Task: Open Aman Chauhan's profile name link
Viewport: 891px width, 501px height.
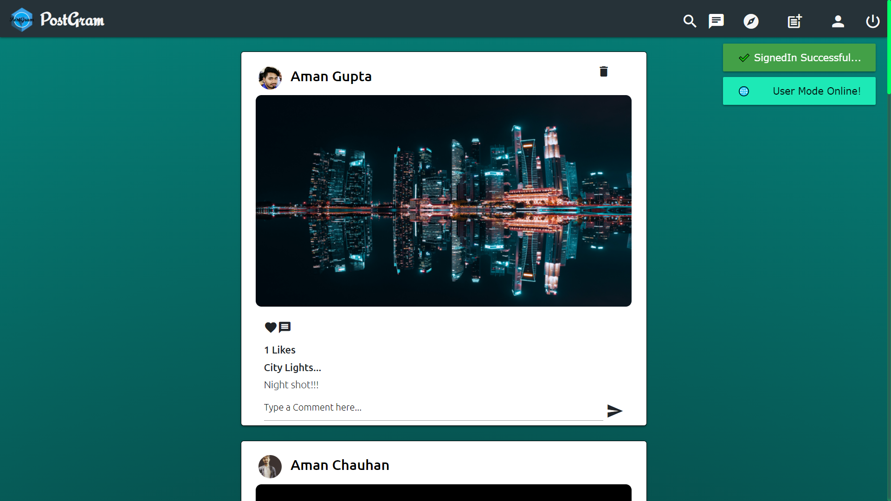Action: coord(340,465)
